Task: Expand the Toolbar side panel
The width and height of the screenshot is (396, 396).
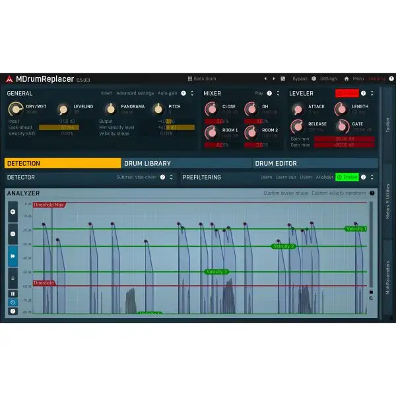Action: 388,124
